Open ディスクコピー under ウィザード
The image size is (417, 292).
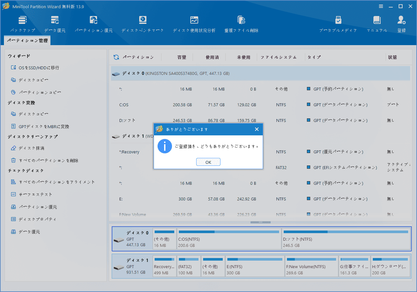coord(30,80)
